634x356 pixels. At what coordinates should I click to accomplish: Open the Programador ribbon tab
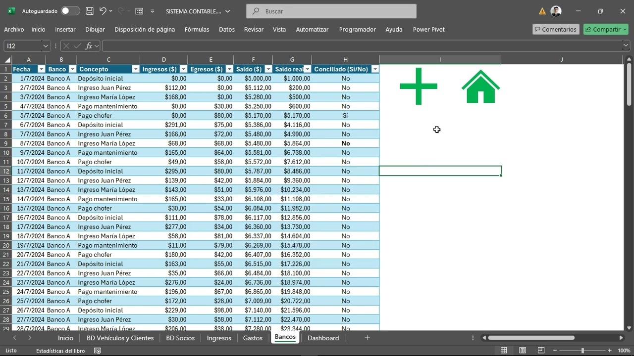(x=357, y=29)
